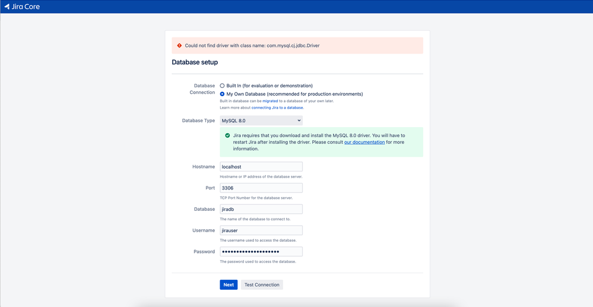Open 'connecting Jira to a database' link
The image size is (593, 307).
277,107
